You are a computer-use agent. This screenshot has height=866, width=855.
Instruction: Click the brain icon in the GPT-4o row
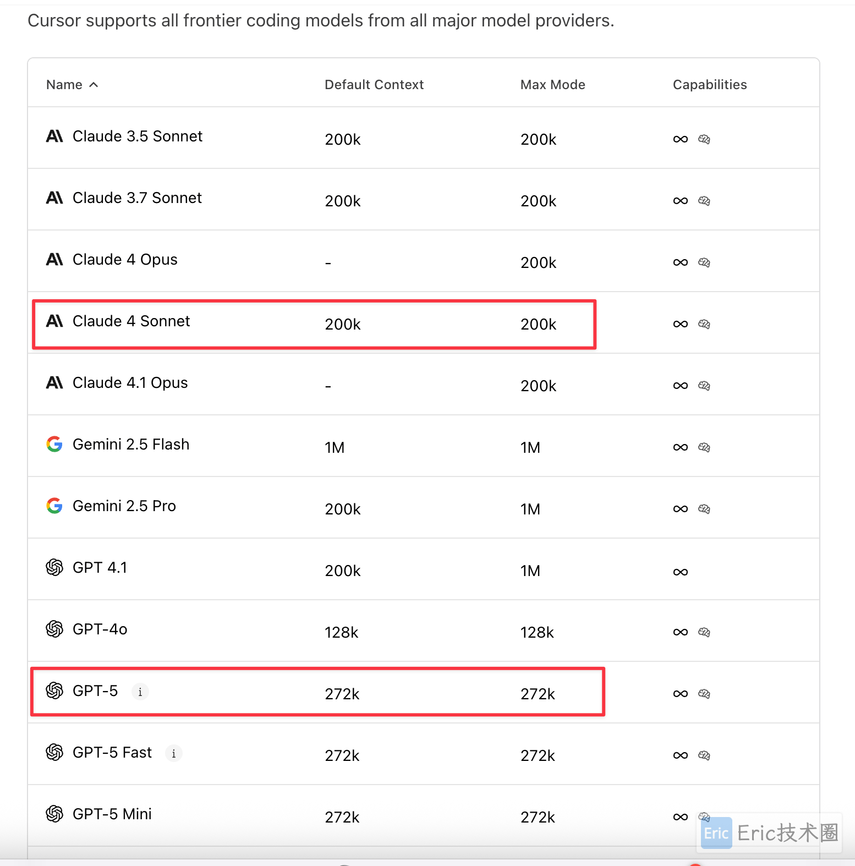(x=704, y=632)
